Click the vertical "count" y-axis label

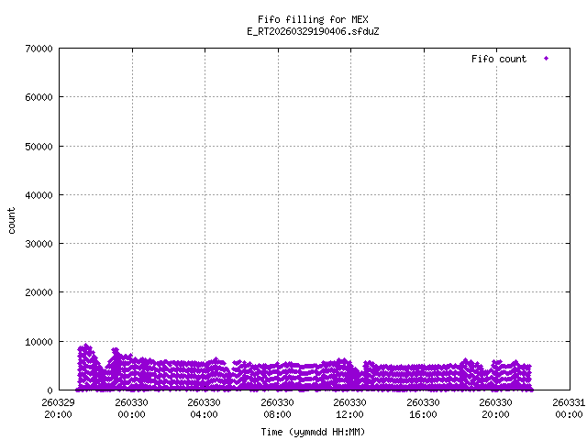click(13, 220)
